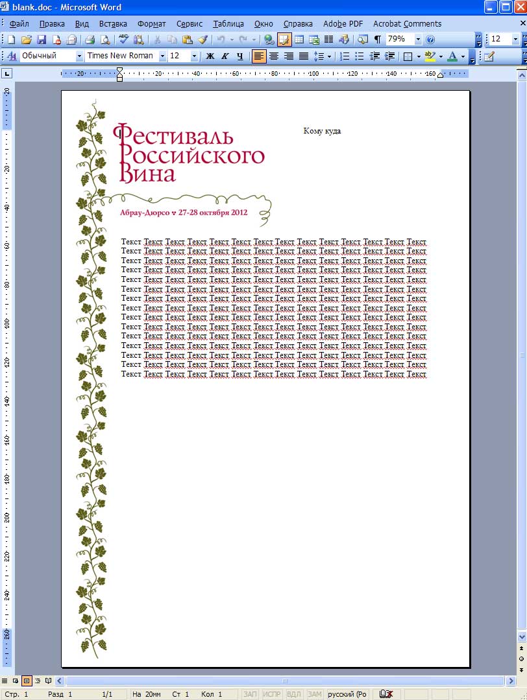Copy selection with the copy icon

[172, 40]
